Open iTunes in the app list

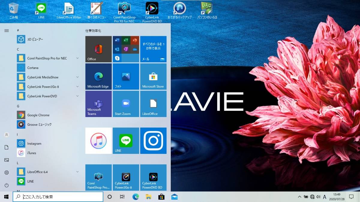click(48, 153)
